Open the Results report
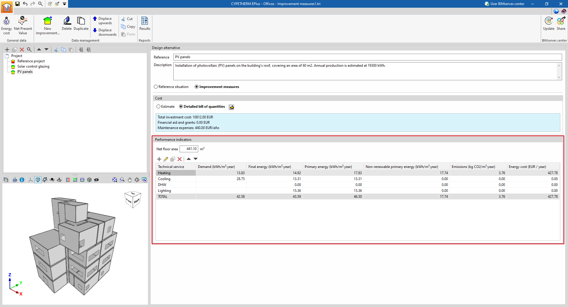 click(x=145, y=24)
